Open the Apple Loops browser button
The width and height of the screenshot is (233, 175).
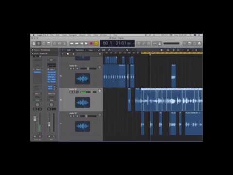coord(195,43)
